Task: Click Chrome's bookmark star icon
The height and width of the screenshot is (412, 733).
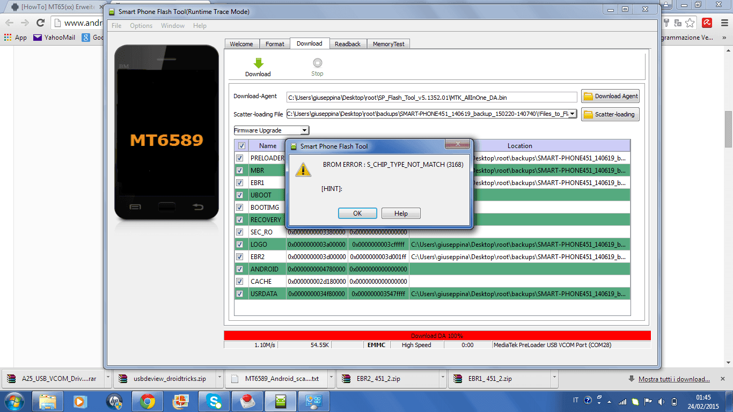Action: 690,23
